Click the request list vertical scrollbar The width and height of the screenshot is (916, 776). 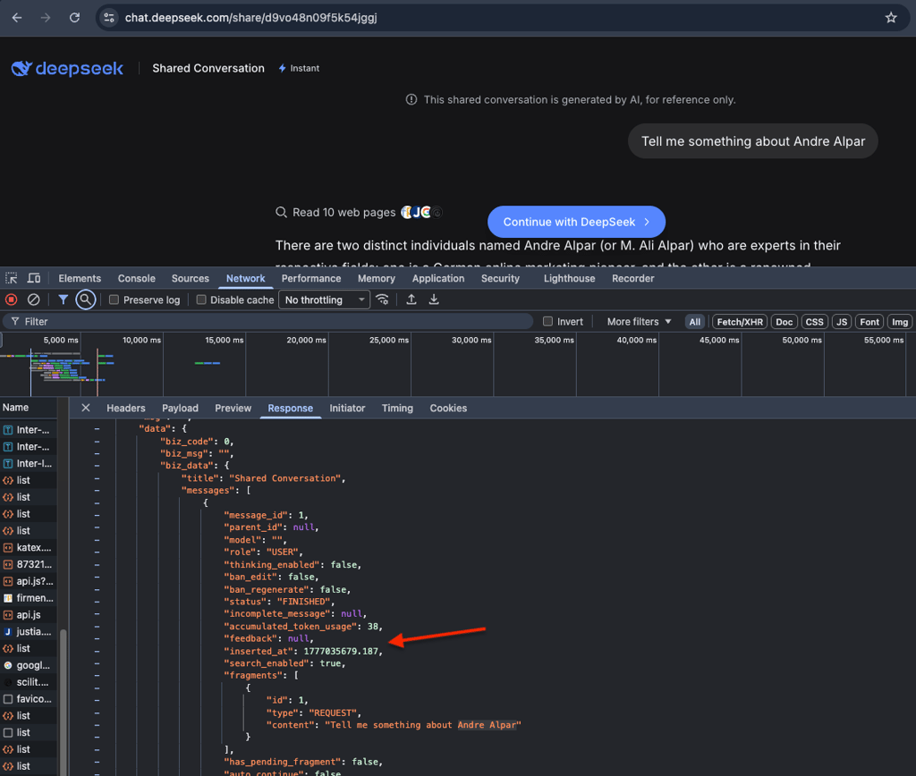tap(63, 701)
